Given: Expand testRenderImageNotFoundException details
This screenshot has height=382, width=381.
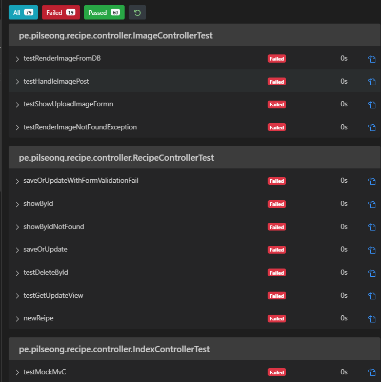Looking at the screenshot, I should tap(17, 127).
